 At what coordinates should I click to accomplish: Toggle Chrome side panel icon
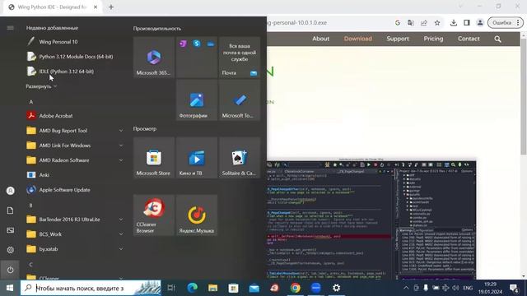467,23
